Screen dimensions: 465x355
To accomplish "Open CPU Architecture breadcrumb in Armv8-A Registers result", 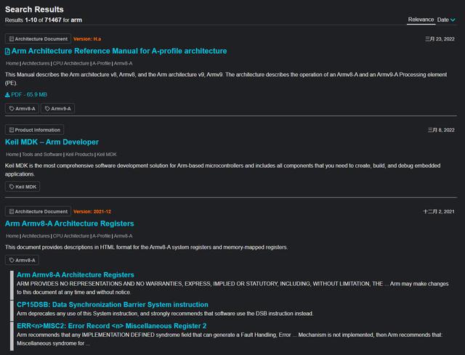I will click(x=71, y=236).
